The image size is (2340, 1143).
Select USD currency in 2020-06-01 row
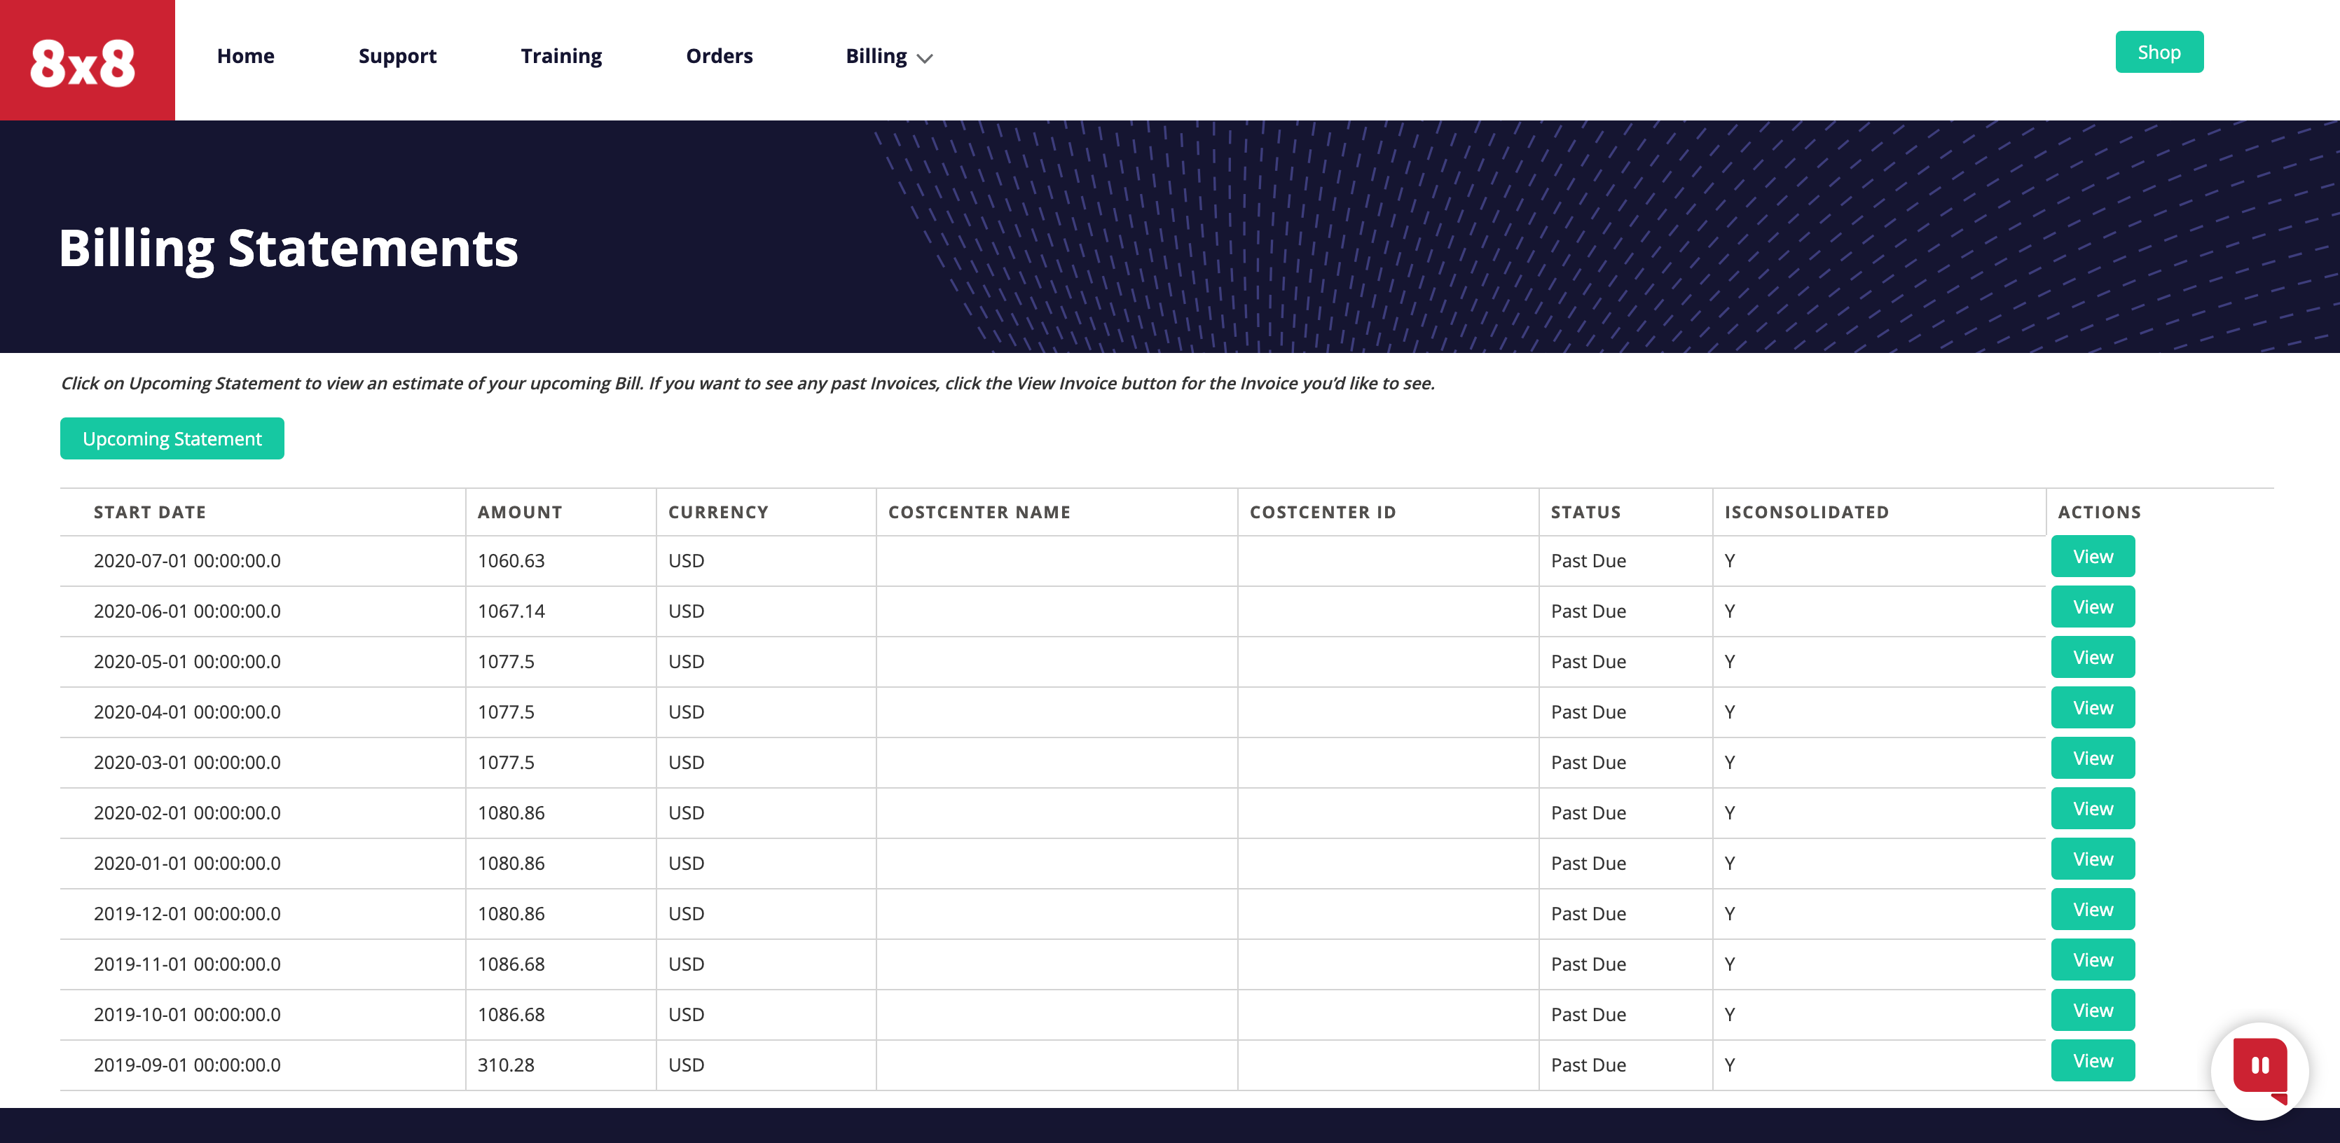(x=686, y=611)
